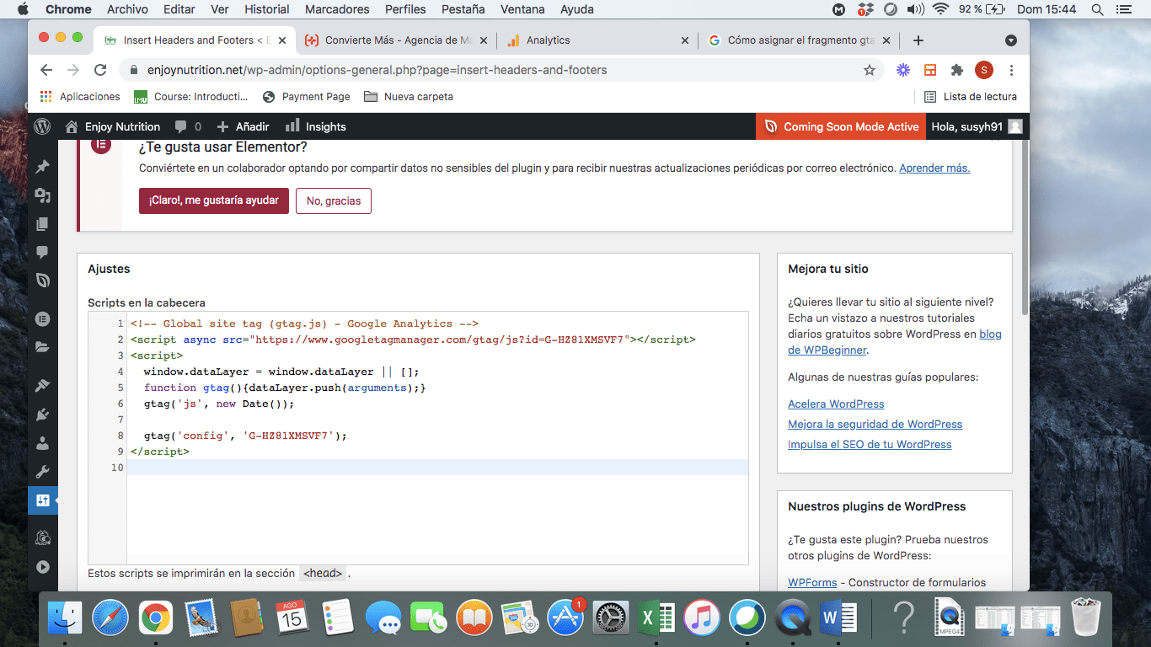
Task: Open the WordPress logo menu
Action: (x=42, y=126)
